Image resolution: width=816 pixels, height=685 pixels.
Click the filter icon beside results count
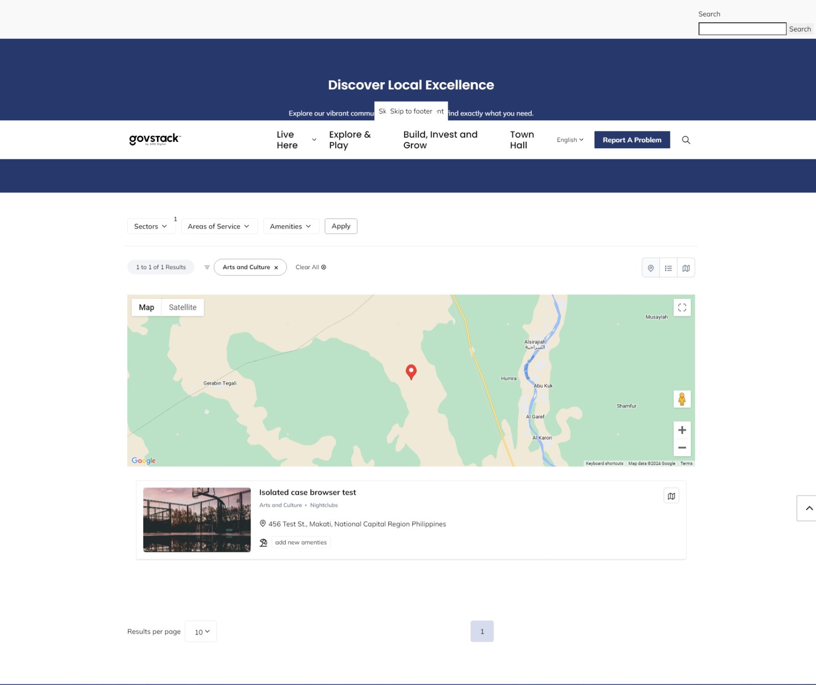click(207, 267)
